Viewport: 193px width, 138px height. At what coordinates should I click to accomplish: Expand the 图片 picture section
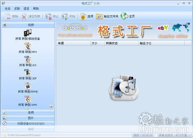pyautogui.click(x=28, y=118)
